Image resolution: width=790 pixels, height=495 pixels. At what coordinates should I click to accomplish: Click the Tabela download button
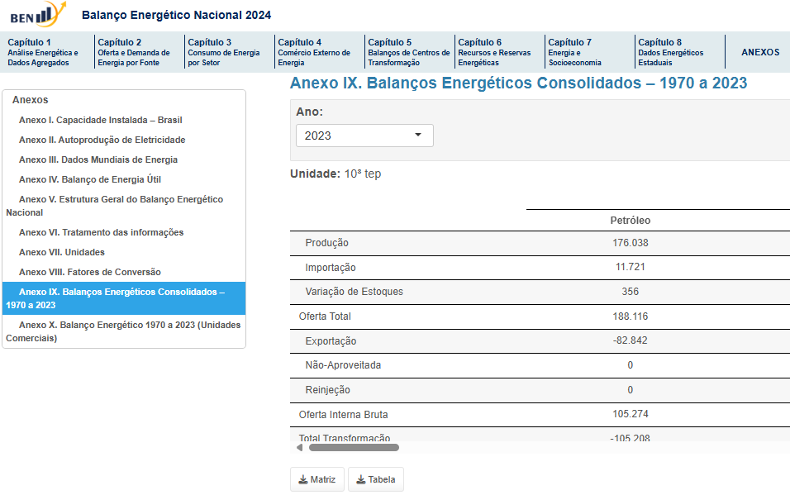(376, 479)
